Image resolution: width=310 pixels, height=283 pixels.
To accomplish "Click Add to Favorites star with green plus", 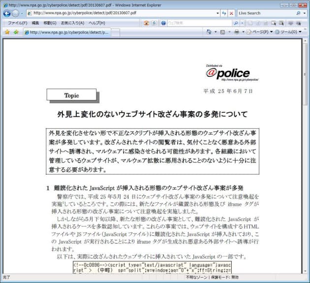I will point(16,32).
